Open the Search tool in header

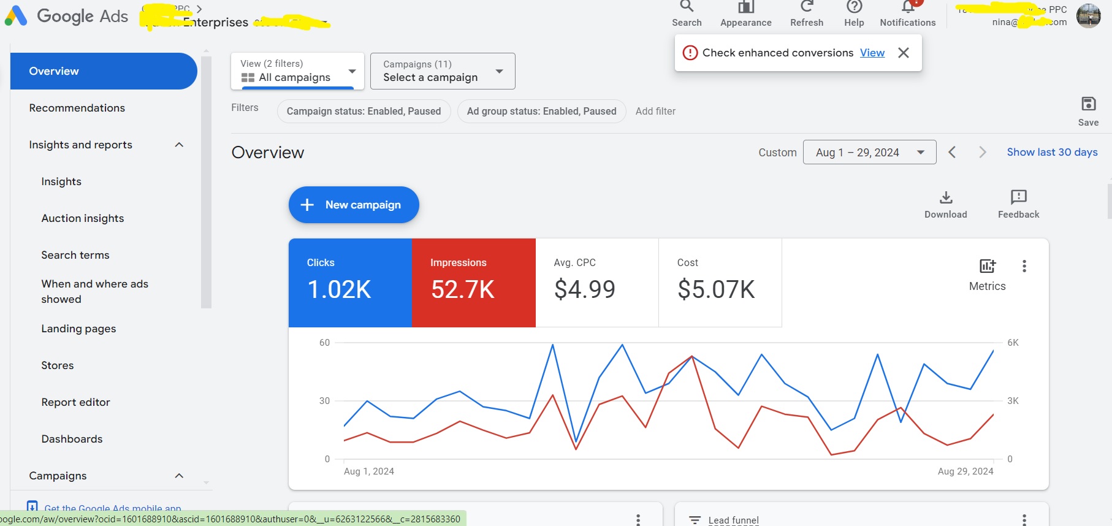[687, 9]
